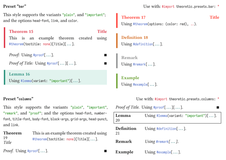Screen dimensions: 226x160
Task: Click the QED square ending the columns-preset 'Proof of Title'
Action: pyautogui.click(x=218, y=107)
